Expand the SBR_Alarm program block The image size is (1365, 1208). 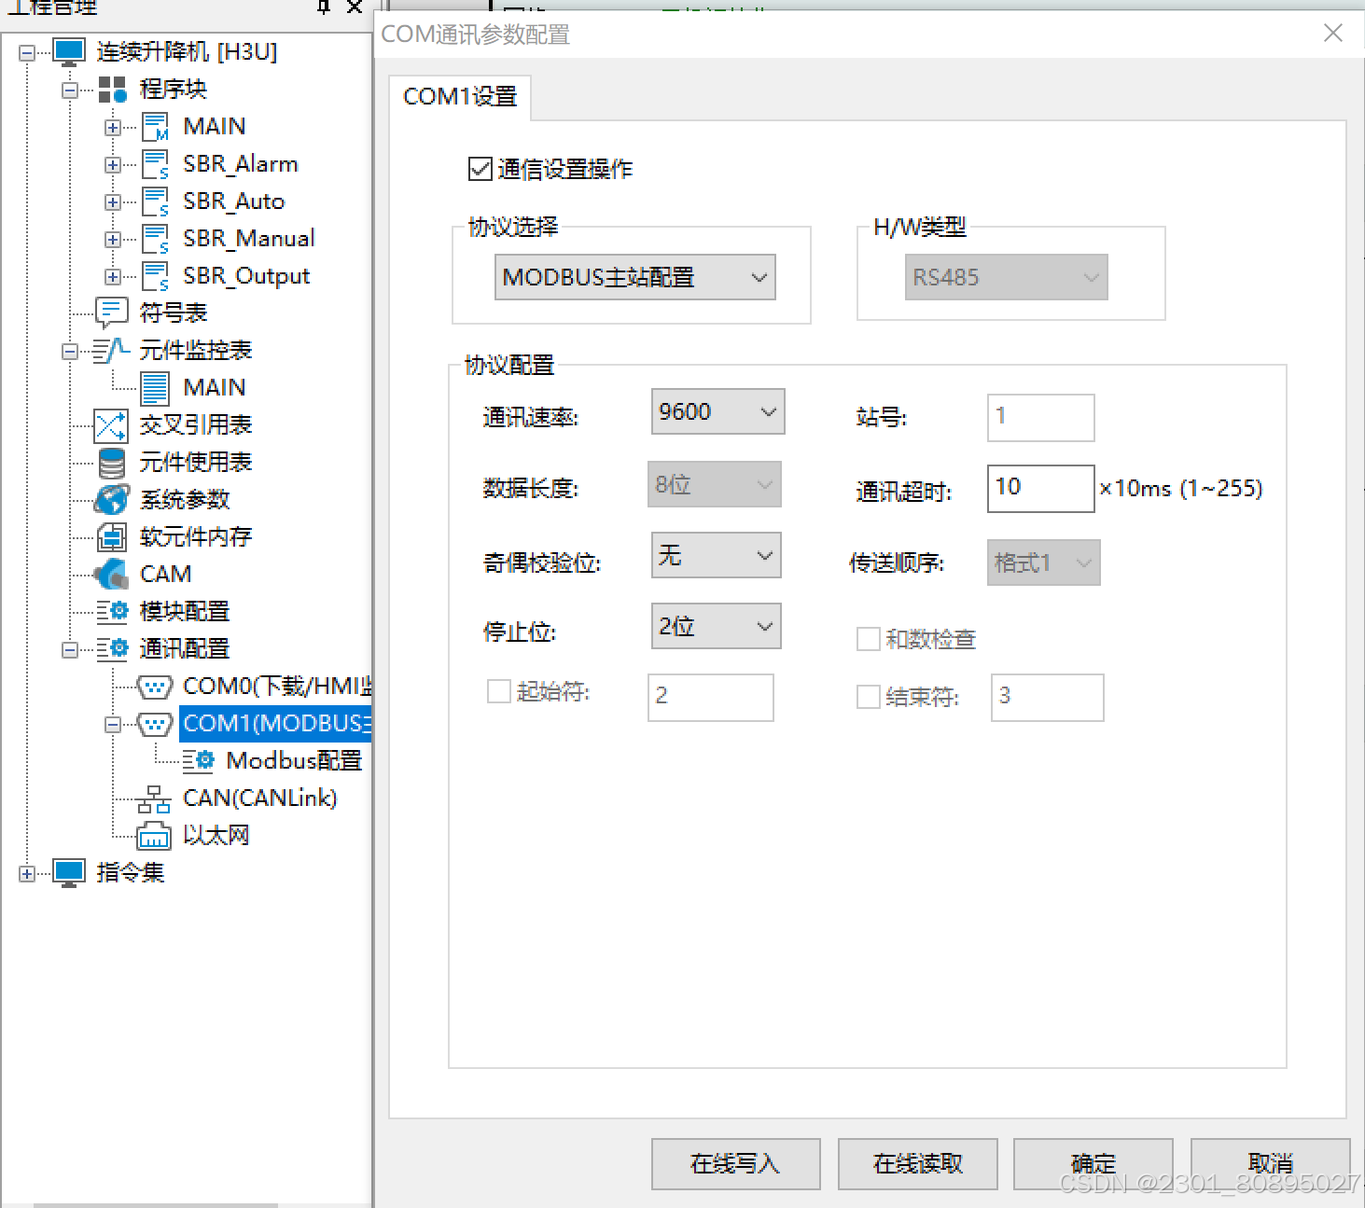[112, 163]
